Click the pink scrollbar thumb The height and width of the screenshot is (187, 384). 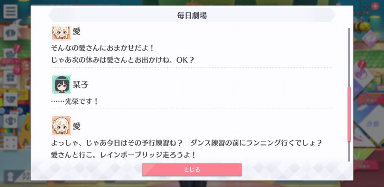tap(349, 114)
